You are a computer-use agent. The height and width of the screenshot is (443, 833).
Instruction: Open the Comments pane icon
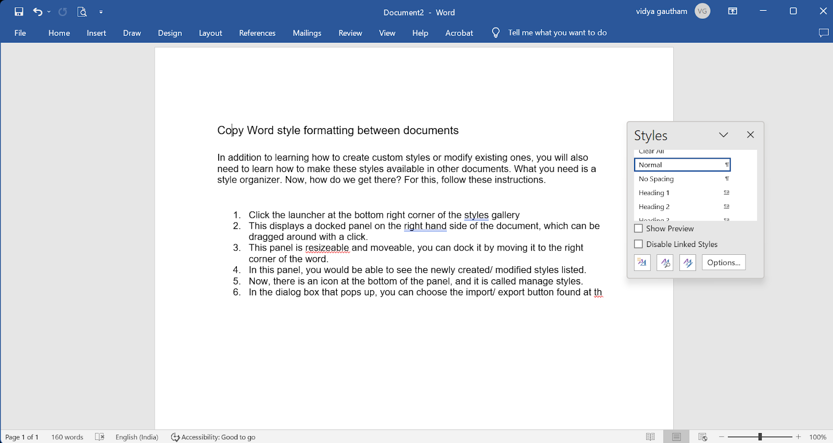824,33
